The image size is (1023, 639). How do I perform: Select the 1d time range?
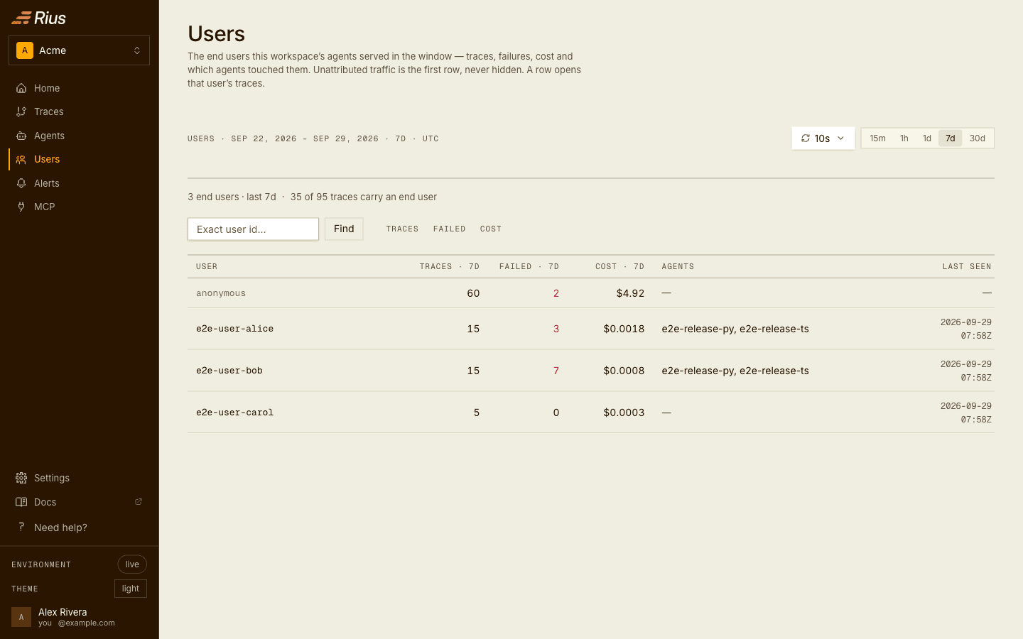click(x=927, y=138)
